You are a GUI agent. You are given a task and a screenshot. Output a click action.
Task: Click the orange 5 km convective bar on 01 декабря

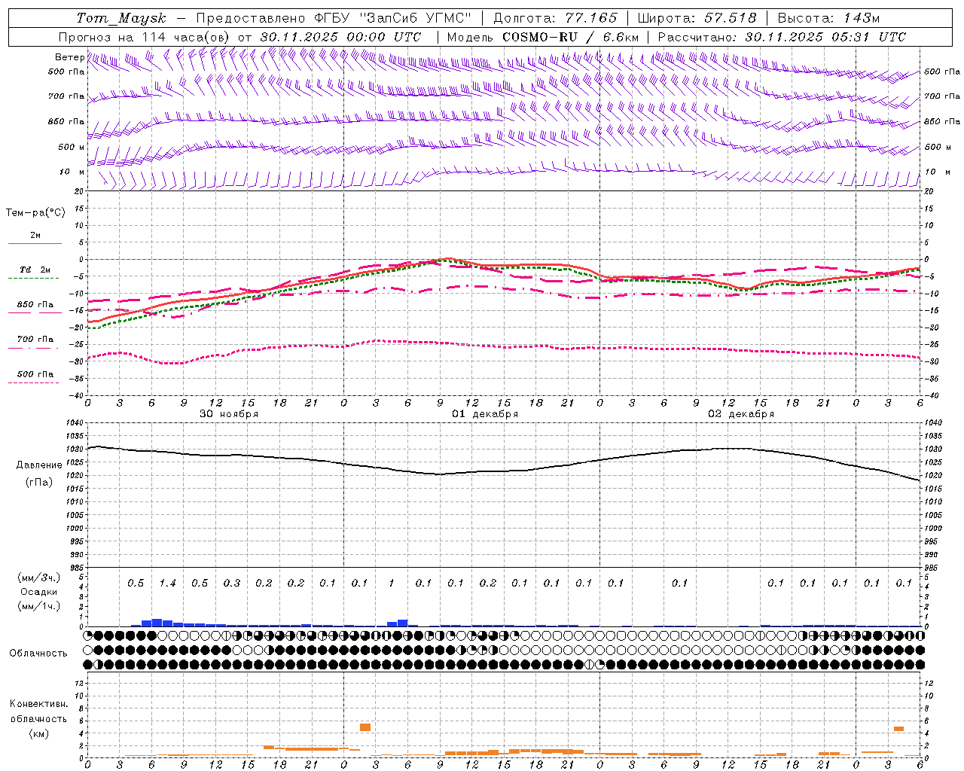click(365, 727)
